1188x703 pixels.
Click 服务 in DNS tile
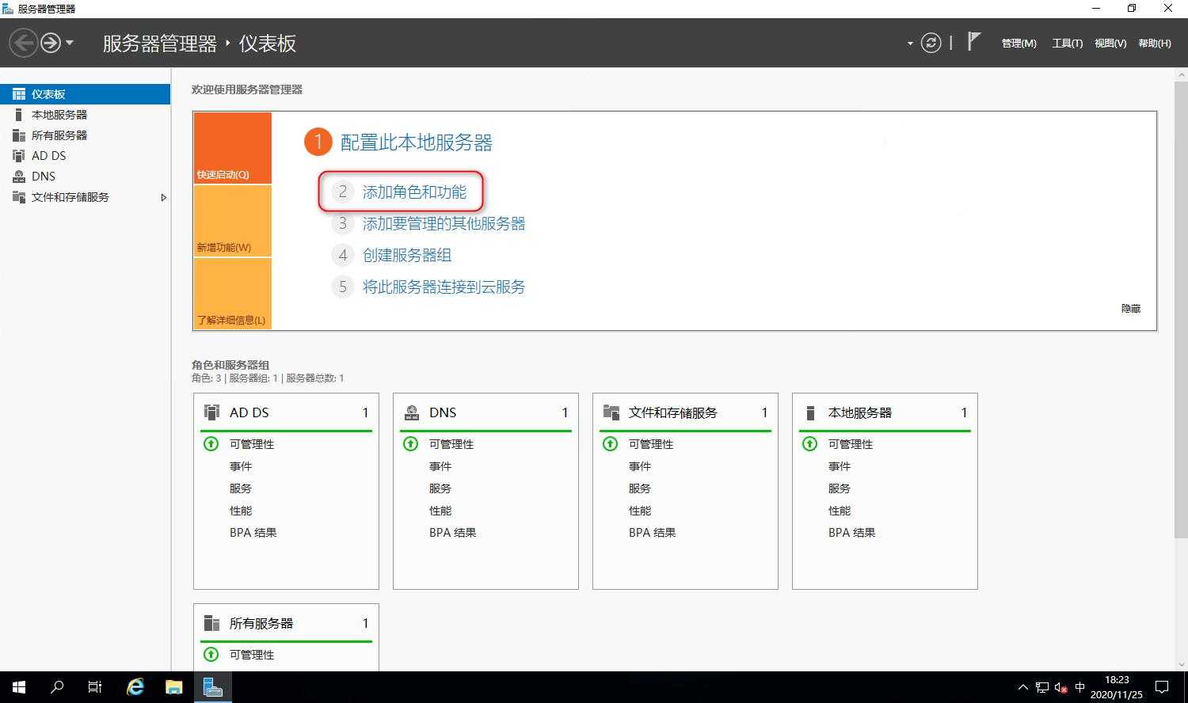[440, 488]
